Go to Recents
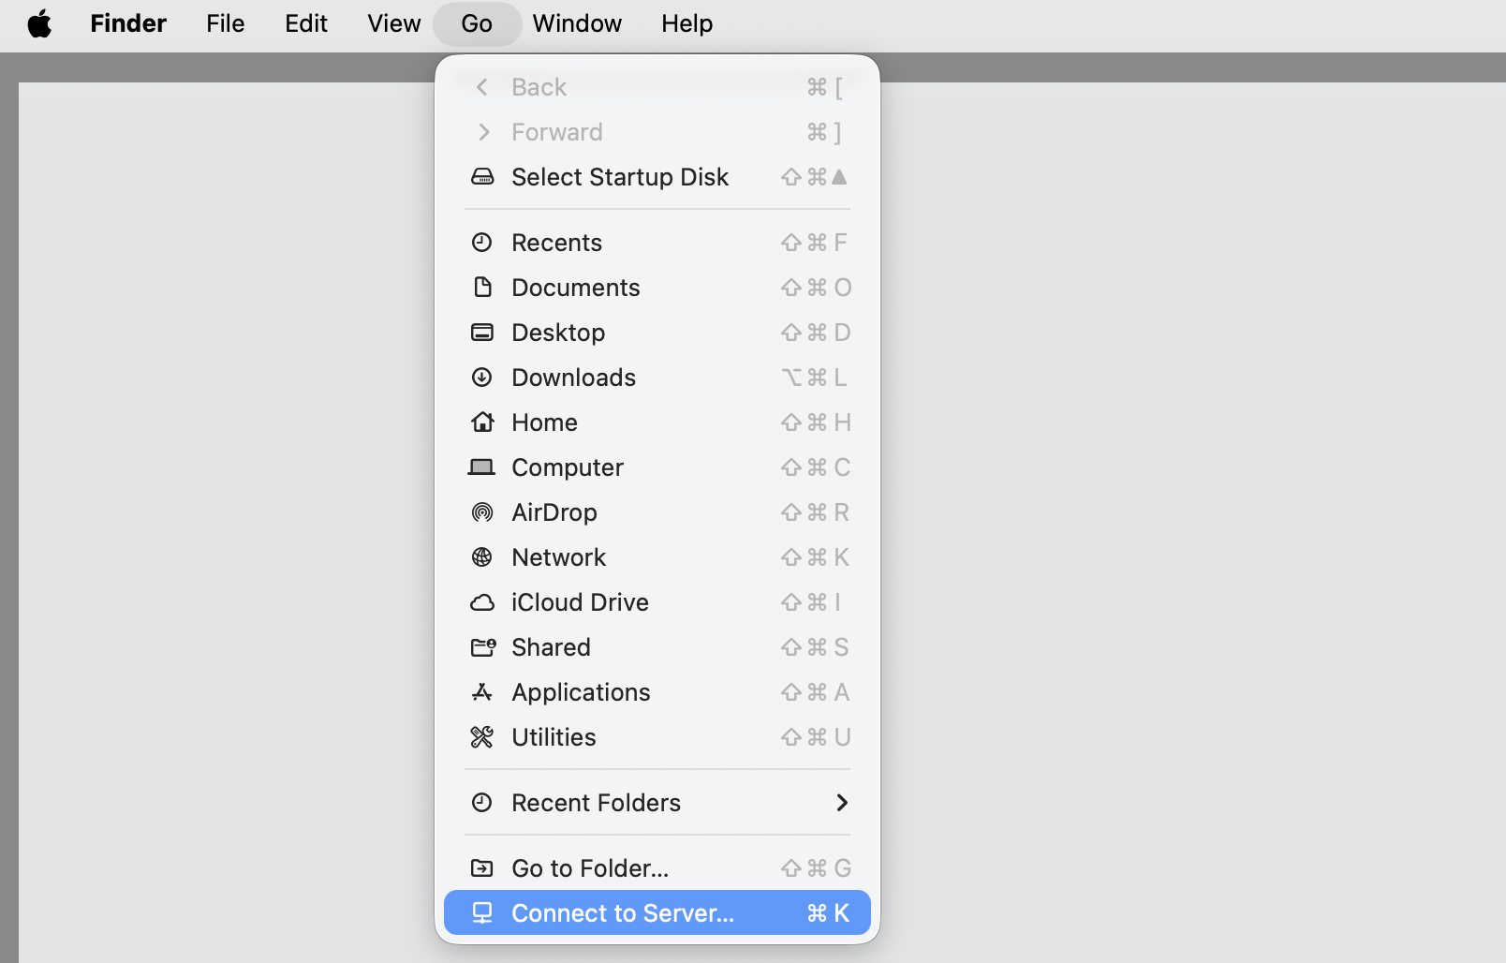 tap(657, 243)
